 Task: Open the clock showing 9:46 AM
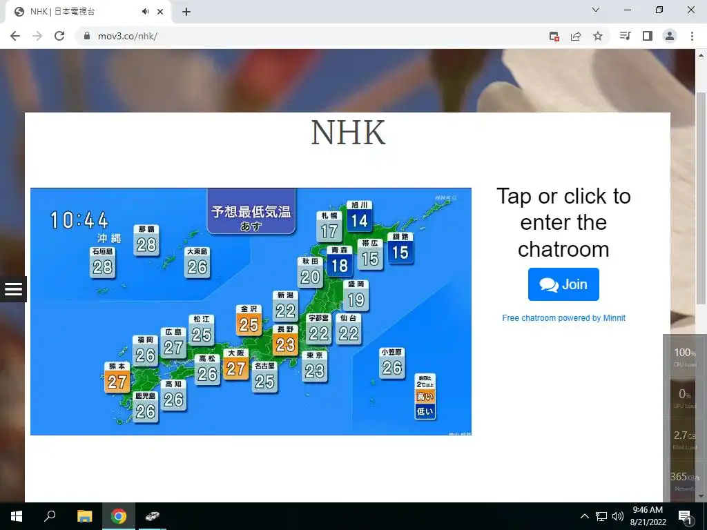tap(648, 516)
